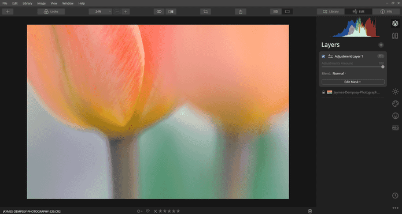Open the Canvas tools icon
Image resolution: width=402 pixels, height=214 pixels.
tap(395, 36)
